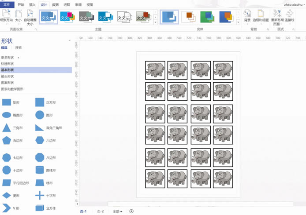Click the 连接线 (connectors) icon
306x215 pixels.
tap(289, 14)
